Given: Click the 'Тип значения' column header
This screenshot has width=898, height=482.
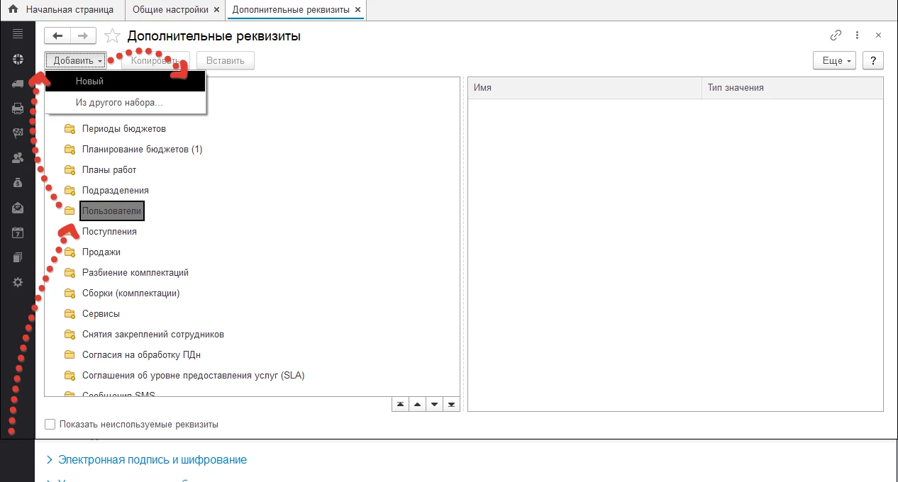Looking at the screenshot, I should point(735,88).
